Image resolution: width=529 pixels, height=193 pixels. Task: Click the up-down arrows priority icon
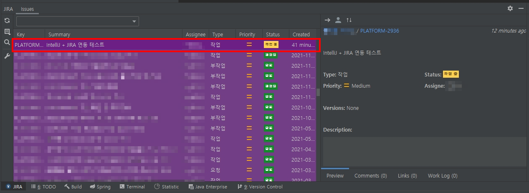pyautogui.click(x=349, y=20)
